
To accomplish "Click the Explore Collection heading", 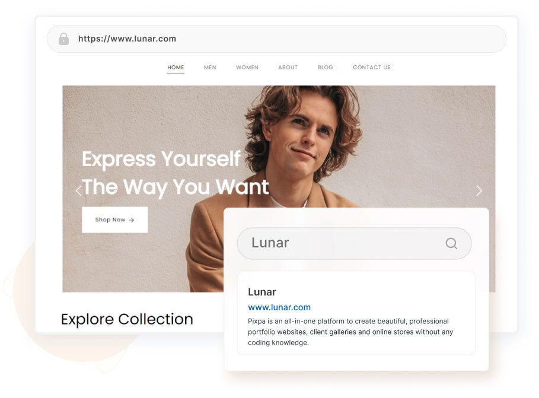I will 127,319.
